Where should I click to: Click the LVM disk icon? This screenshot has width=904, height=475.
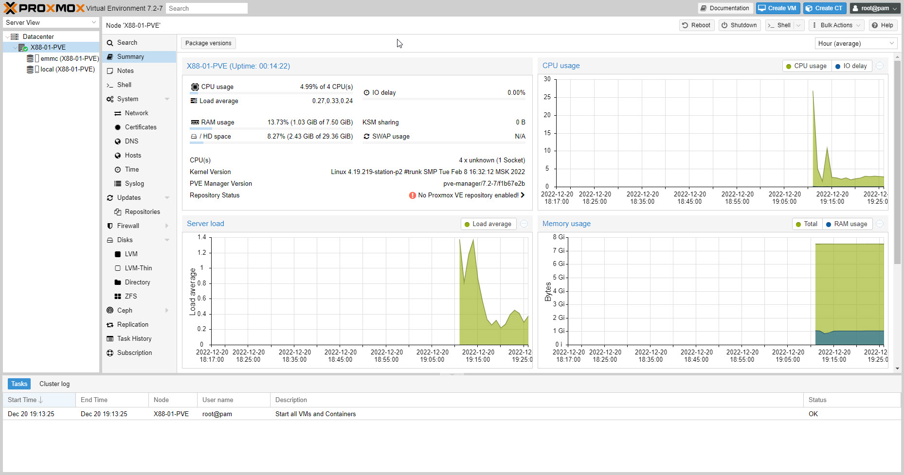click(x=118, y=254)
